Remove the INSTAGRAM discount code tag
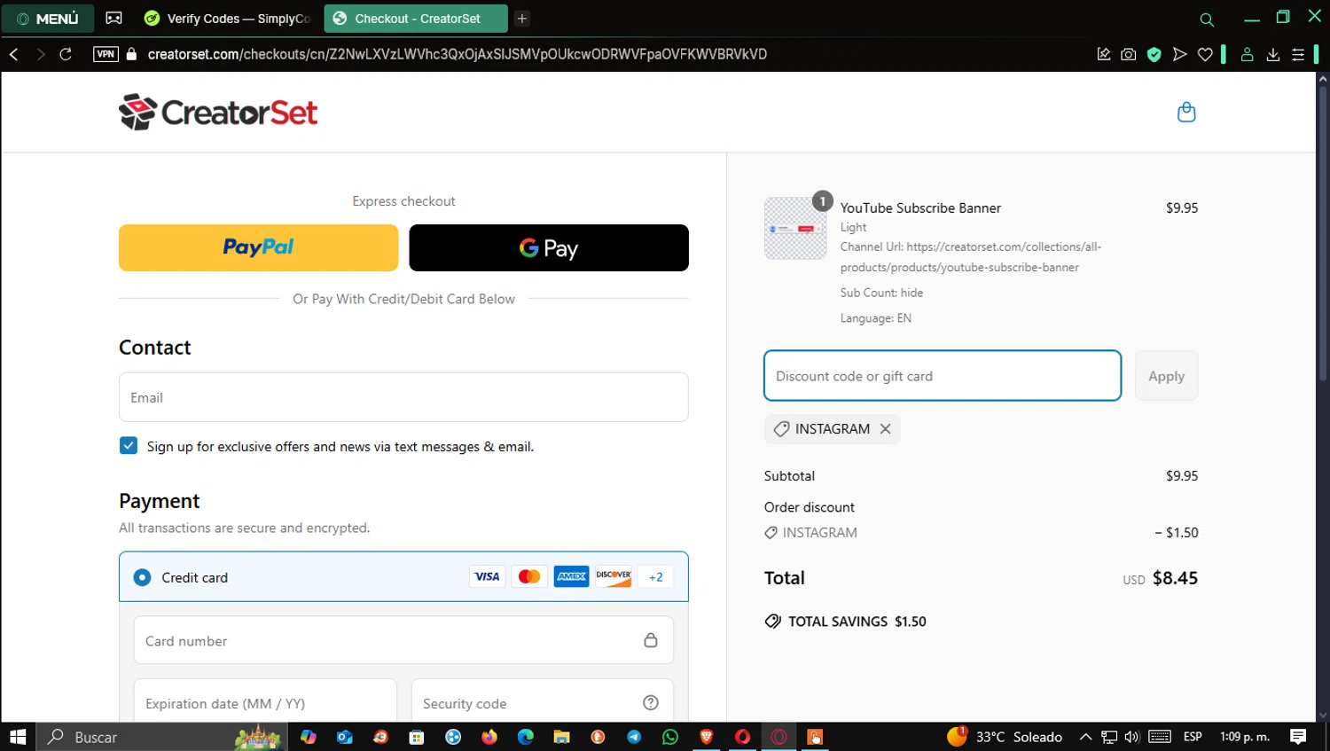 pyautogui.click(x=885, y=429)
